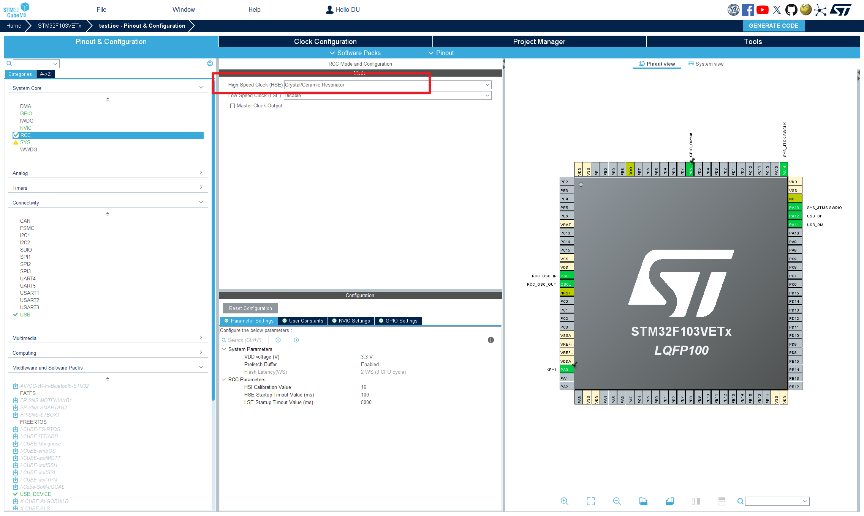
Task: Click the ST logo in the top-right corner
Action: tap(840, 9)
